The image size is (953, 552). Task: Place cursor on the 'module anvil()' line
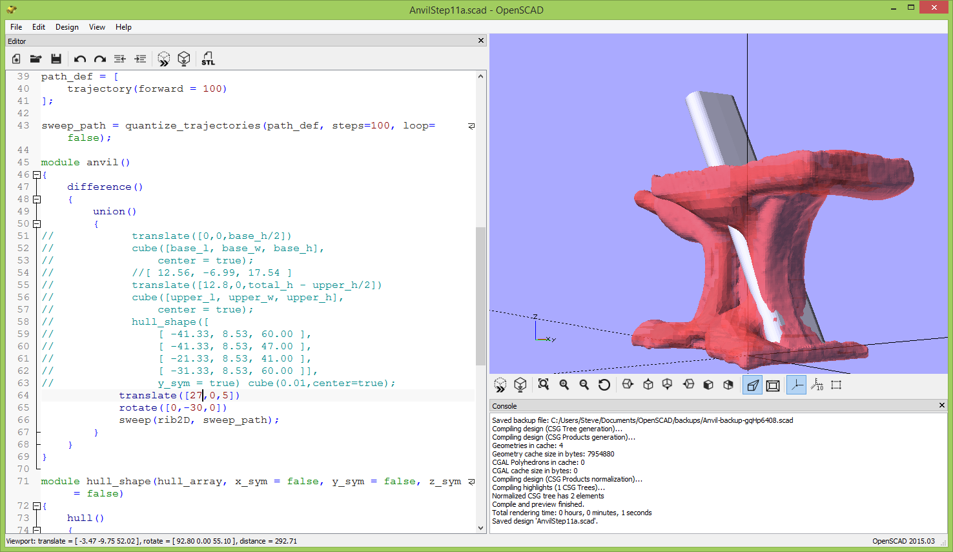tap(86, 162)
